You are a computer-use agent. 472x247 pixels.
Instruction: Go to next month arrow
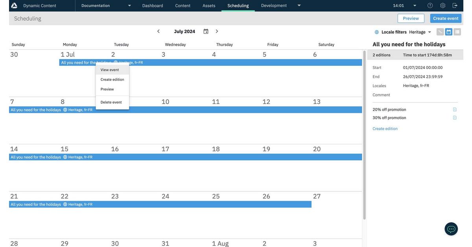point(217,31)
